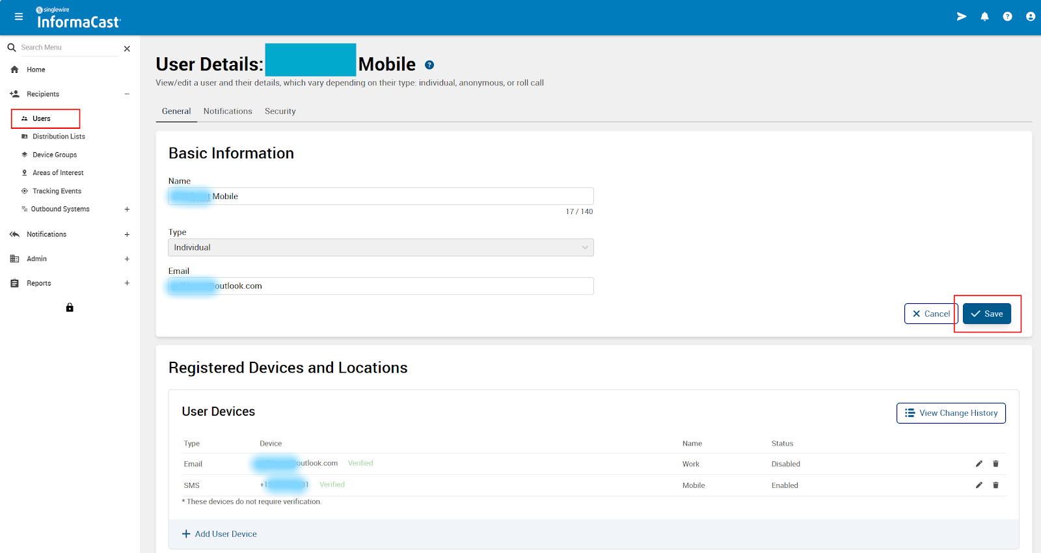Open the help question mark in header
Screen dimensions: 1041x553
click(x=1007, y=17)
